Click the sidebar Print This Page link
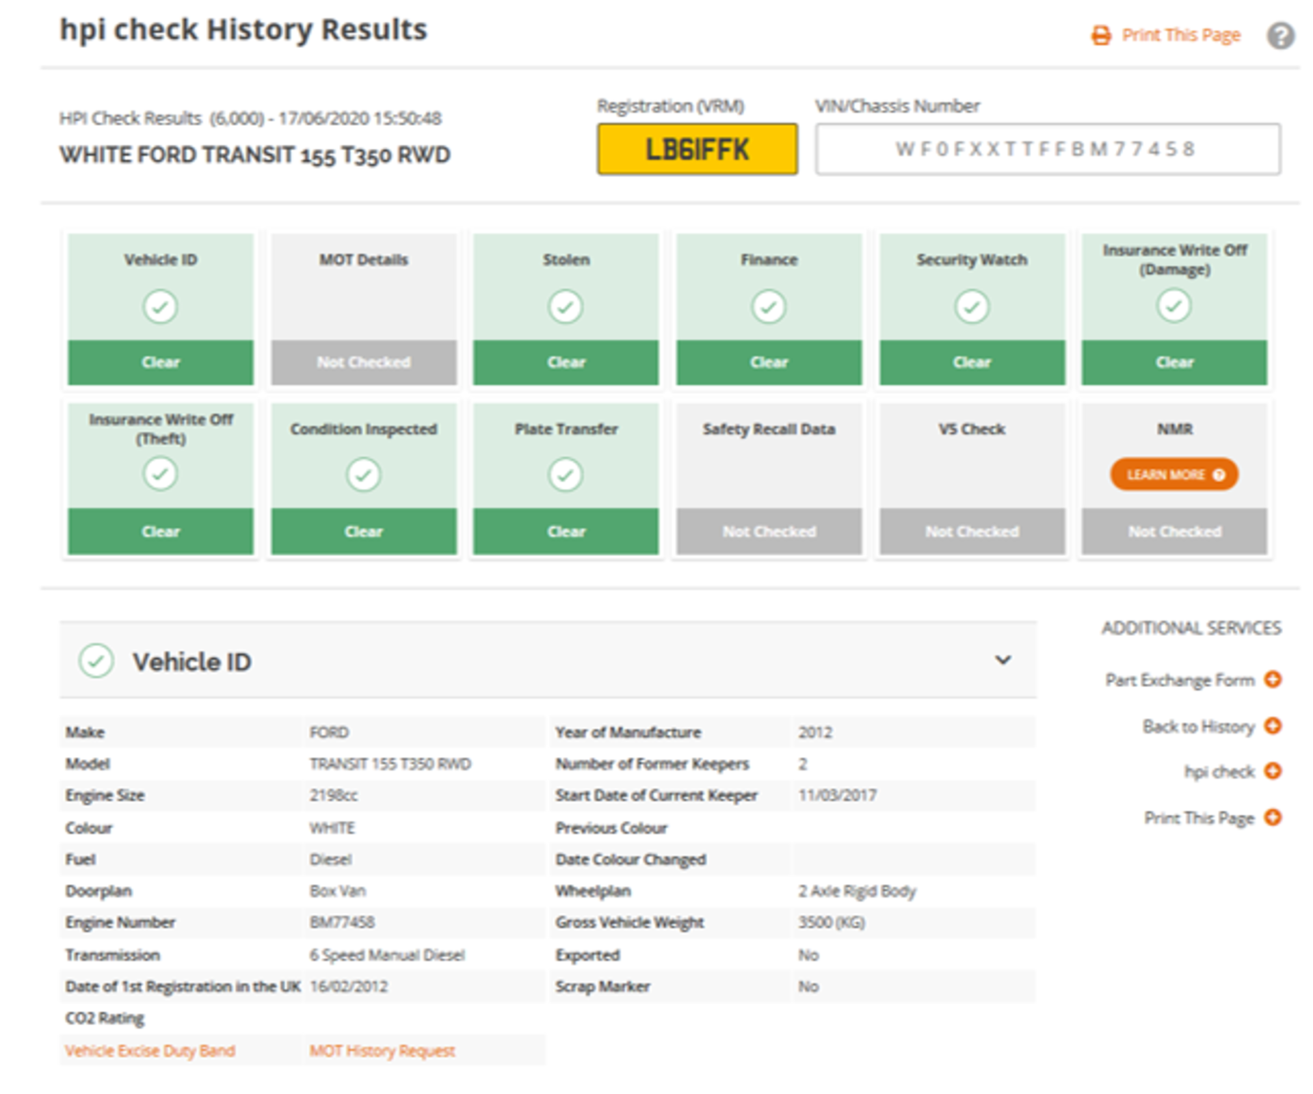 pos(1199,818)
